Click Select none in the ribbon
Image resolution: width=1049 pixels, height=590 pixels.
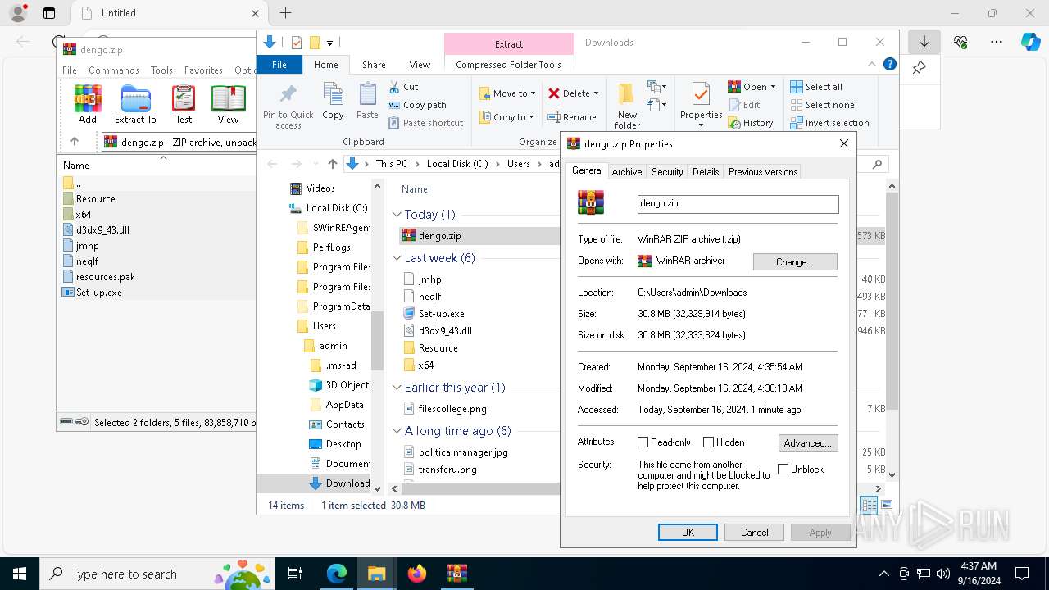[822, 105]
